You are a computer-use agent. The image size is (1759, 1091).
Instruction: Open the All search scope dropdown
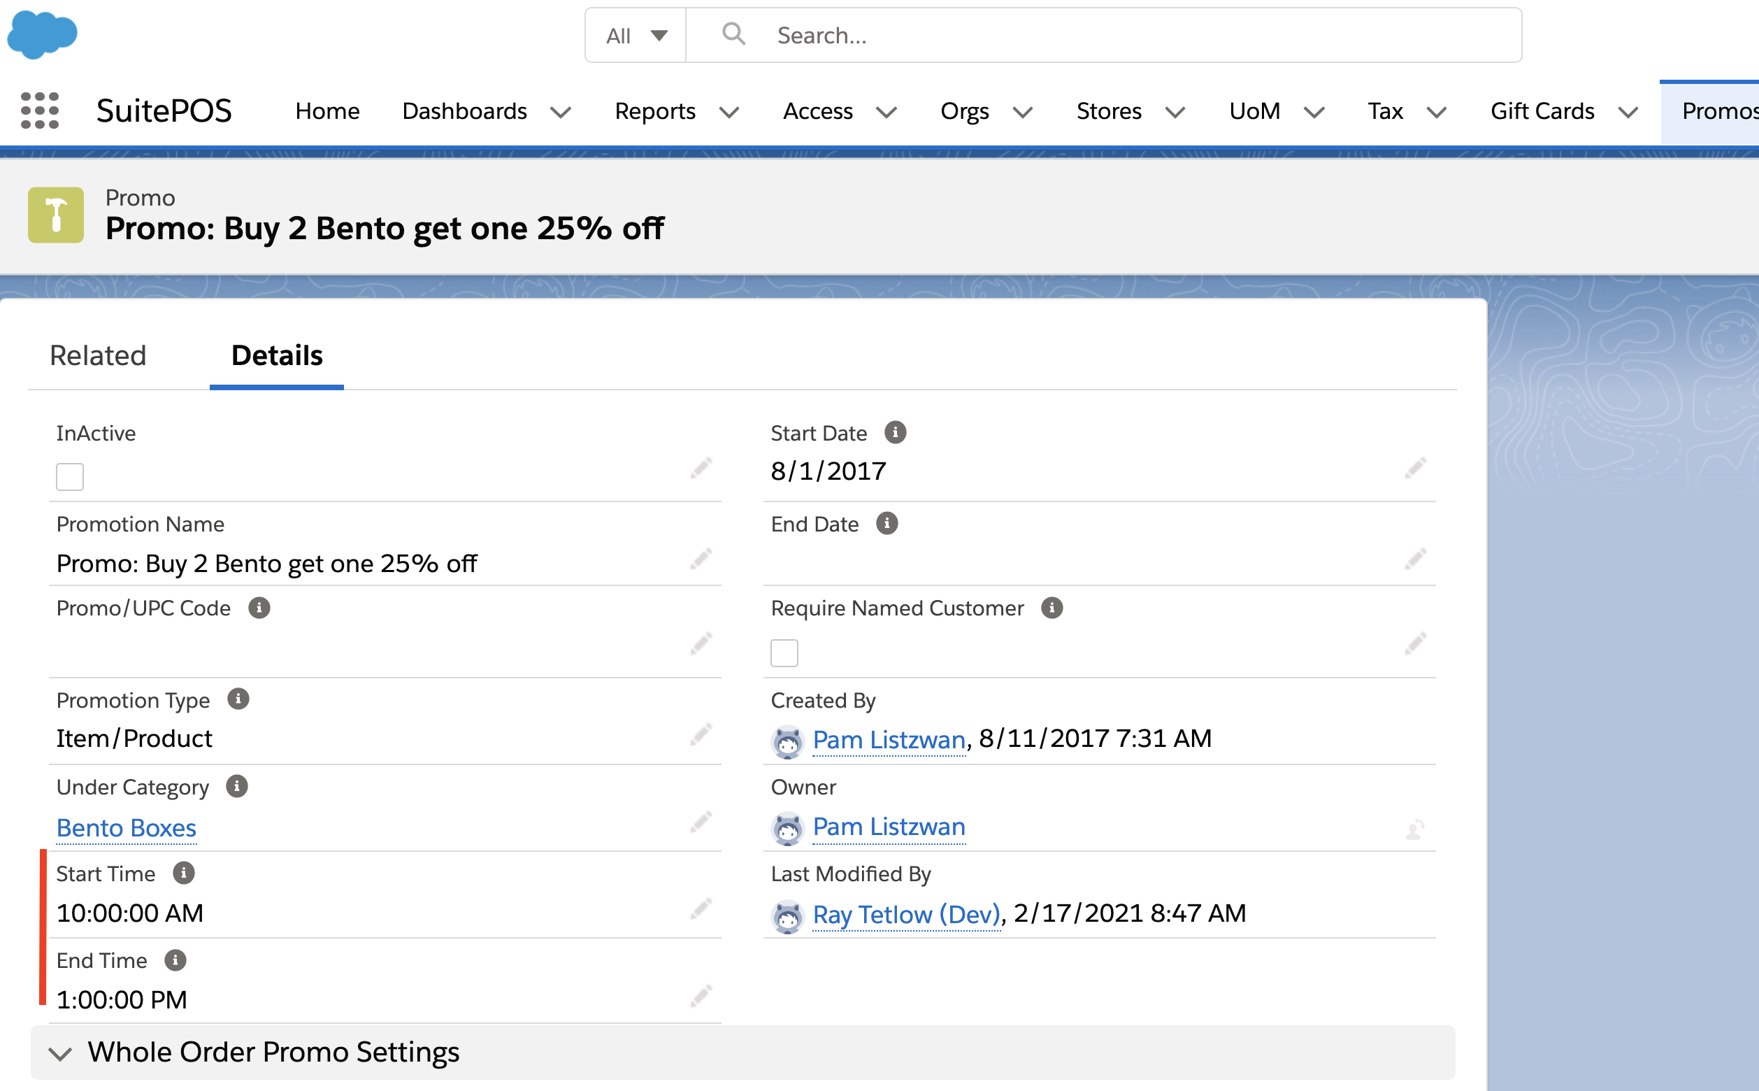click(636, 36)
